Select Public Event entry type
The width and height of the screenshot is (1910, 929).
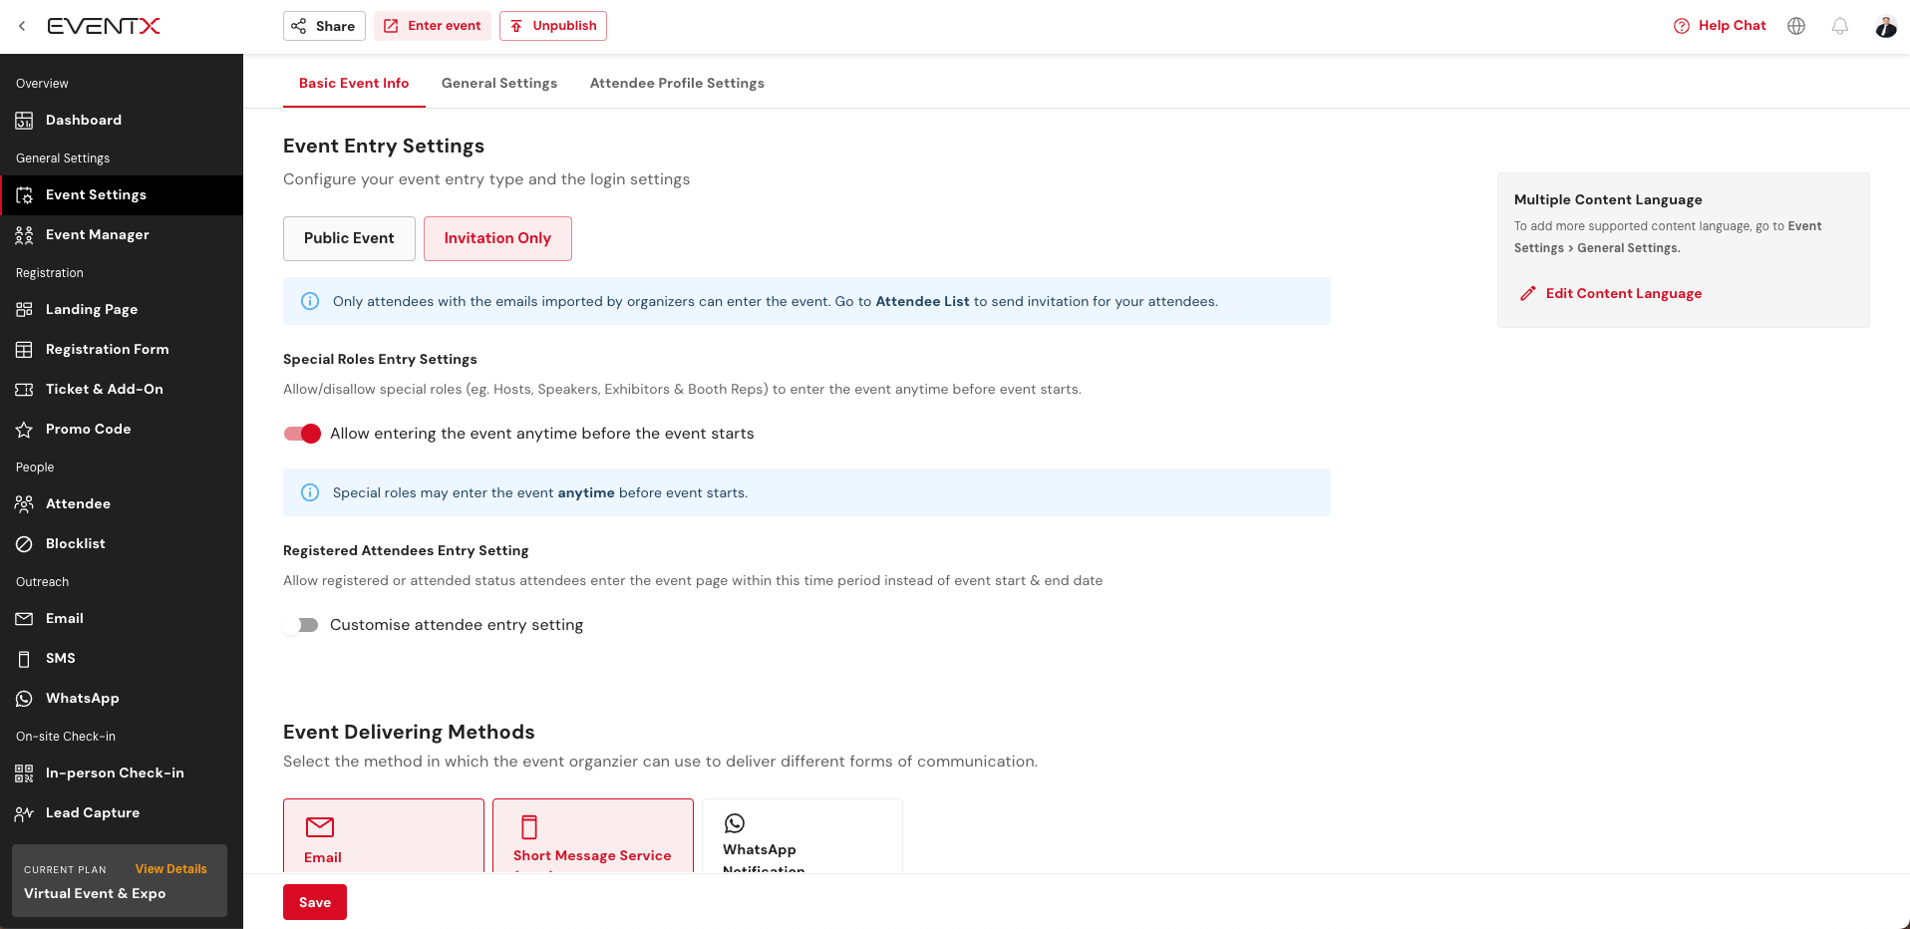pyautogui.click(x=349, y=238)
